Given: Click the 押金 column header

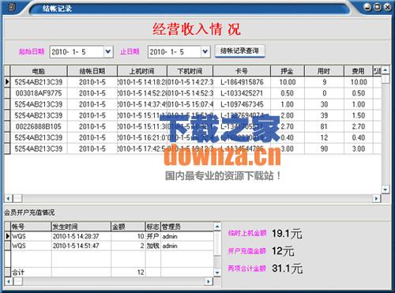Looking at the screenshot, I should (x=288, y=71).
